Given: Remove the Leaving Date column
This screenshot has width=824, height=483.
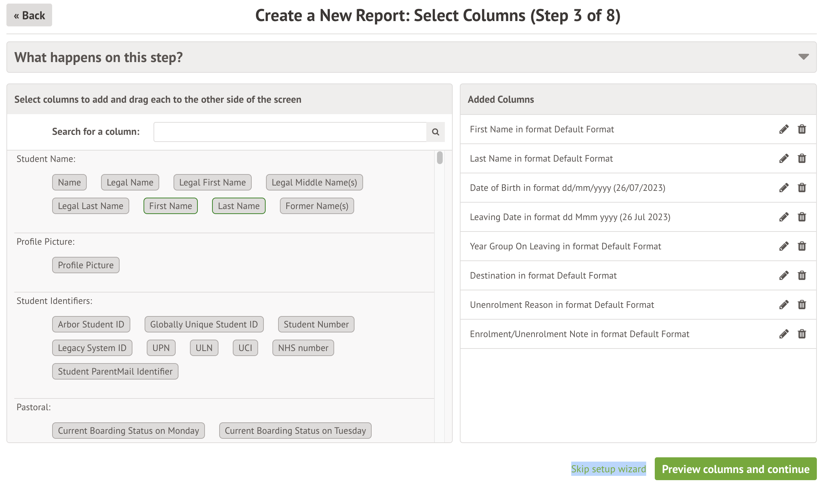Looking at the screenshot, I should tap(802, 217).
